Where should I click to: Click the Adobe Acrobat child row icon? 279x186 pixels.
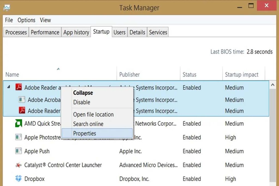point(22,99)
